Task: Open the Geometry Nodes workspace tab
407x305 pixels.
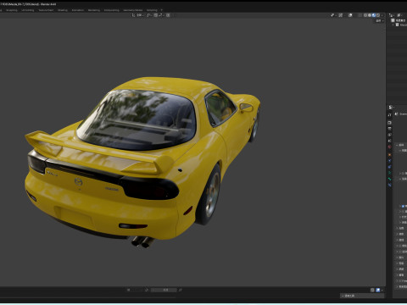Action: 133,10
